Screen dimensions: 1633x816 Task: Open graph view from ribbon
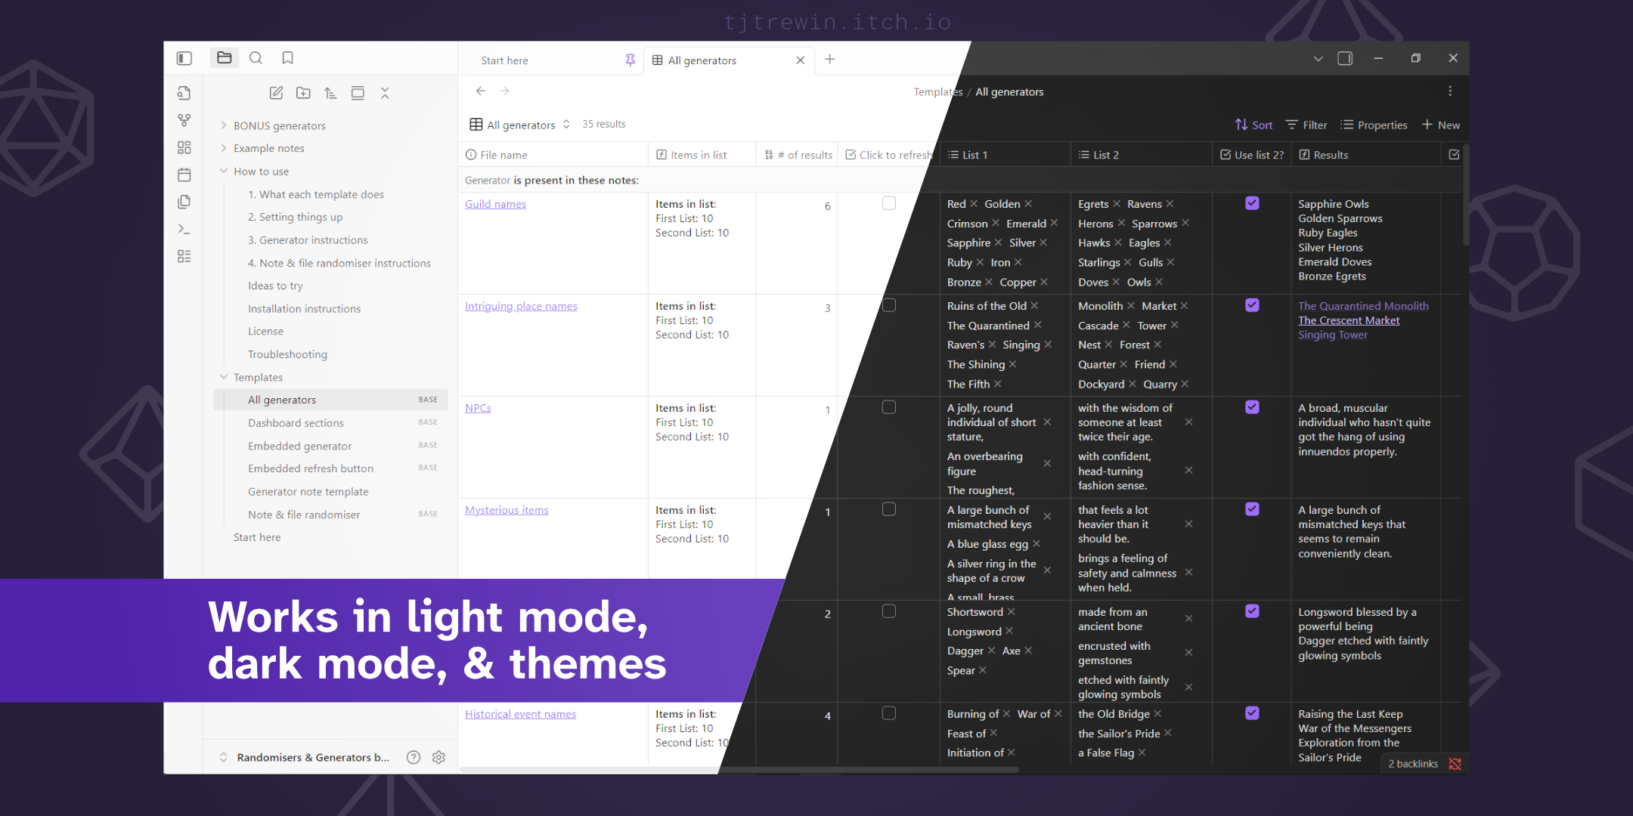pyautogui.click(x=184, y=120)
